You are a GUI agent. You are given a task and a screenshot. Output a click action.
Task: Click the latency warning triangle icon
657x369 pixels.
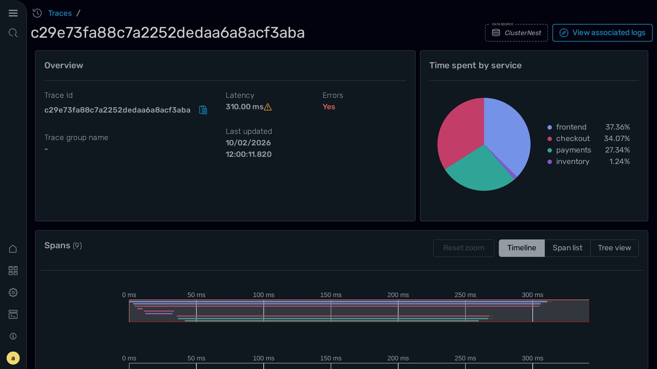[x=268, y=107]
